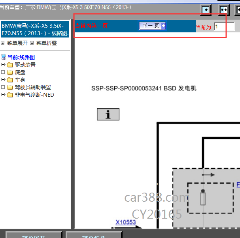Click the 底盘 folder icon
240x238 pixels.
10,72
